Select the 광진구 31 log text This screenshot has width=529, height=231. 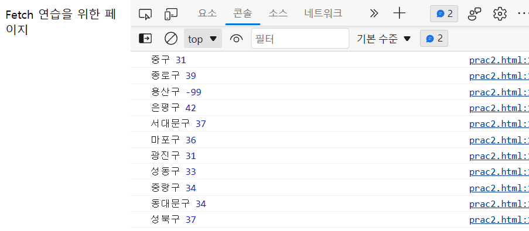(x=173, y=156)
